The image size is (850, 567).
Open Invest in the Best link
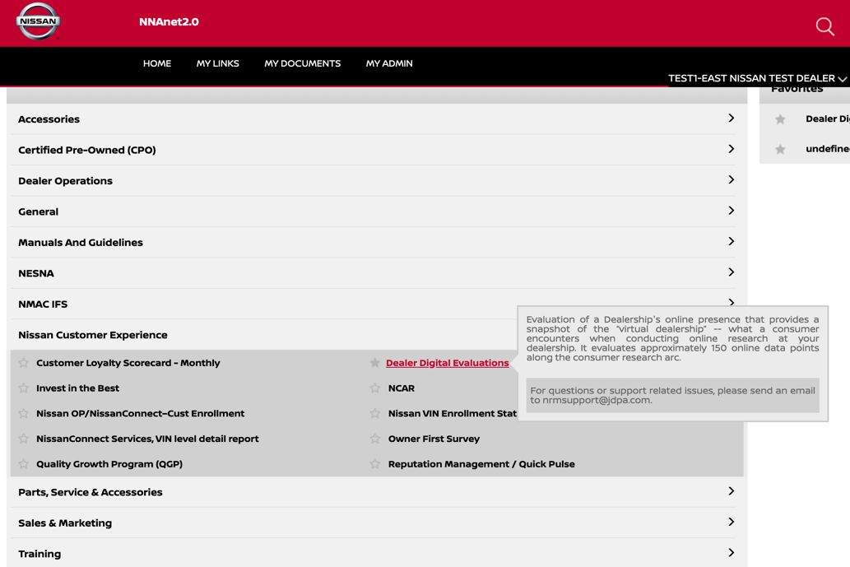77,388
